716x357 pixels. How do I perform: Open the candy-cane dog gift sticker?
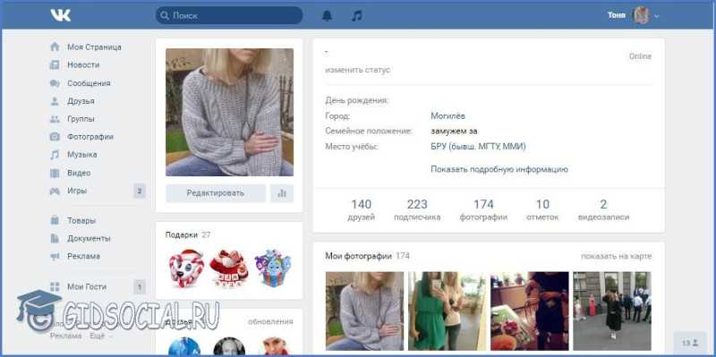click(x=185, y=268)
